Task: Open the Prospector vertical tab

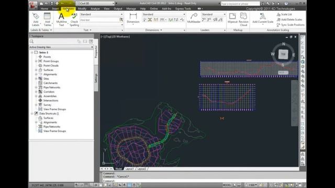Action: click(96, 51)
